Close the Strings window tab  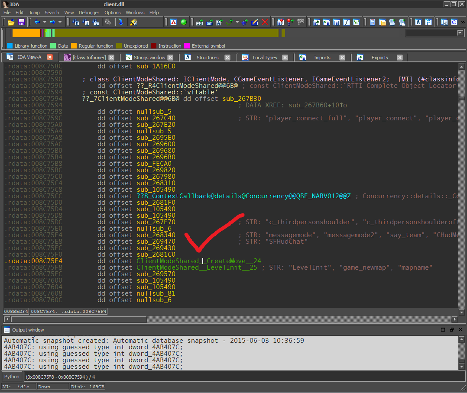click(170, 58)
